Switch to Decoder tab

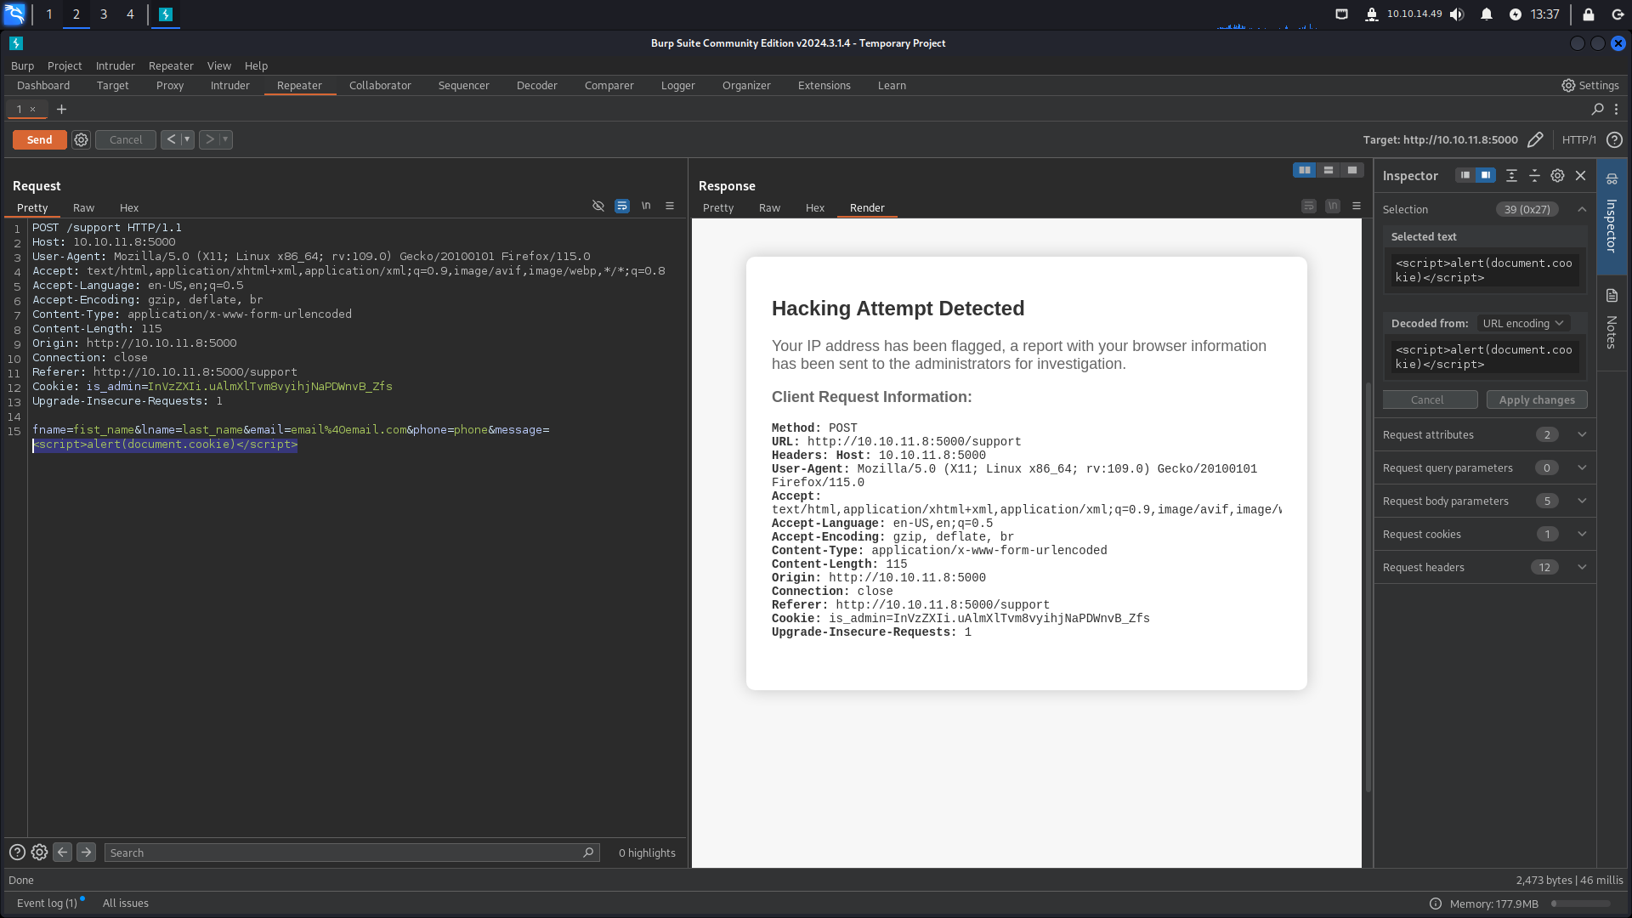coord(537,85)
